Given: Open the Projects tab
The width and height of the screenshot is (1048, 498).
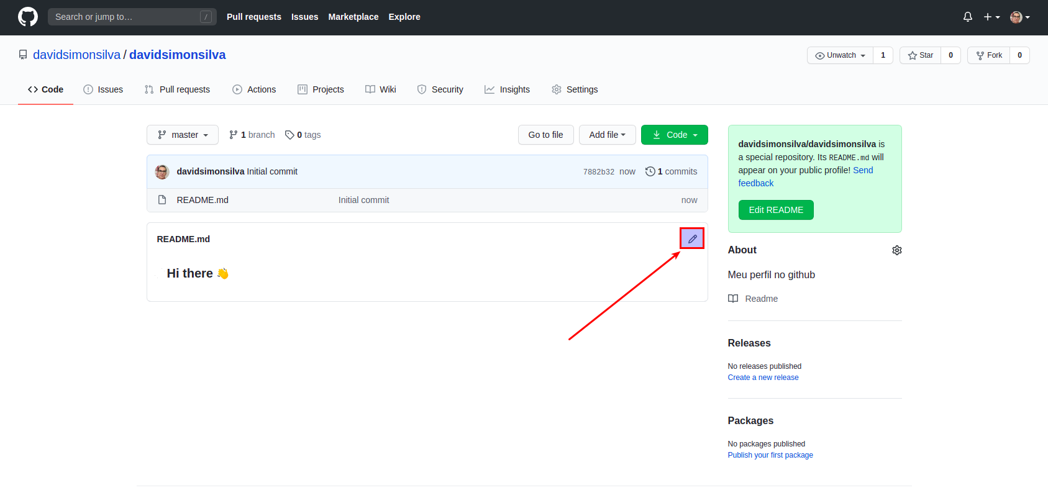Looking at the screenshot, I should click(321, 89).
